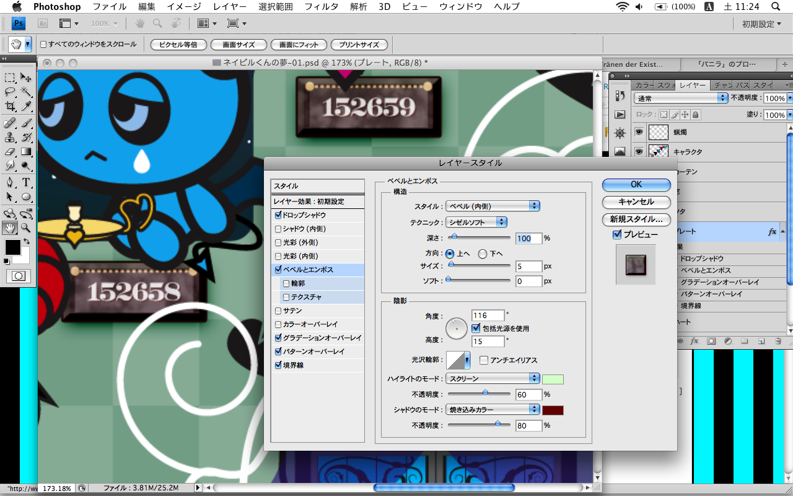Screen dimensions: 793x496
Task: Toggle the プレビュー checkbox
Action: coord(616,234)
